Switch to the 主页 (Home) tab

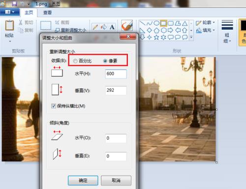pos(29,12)
